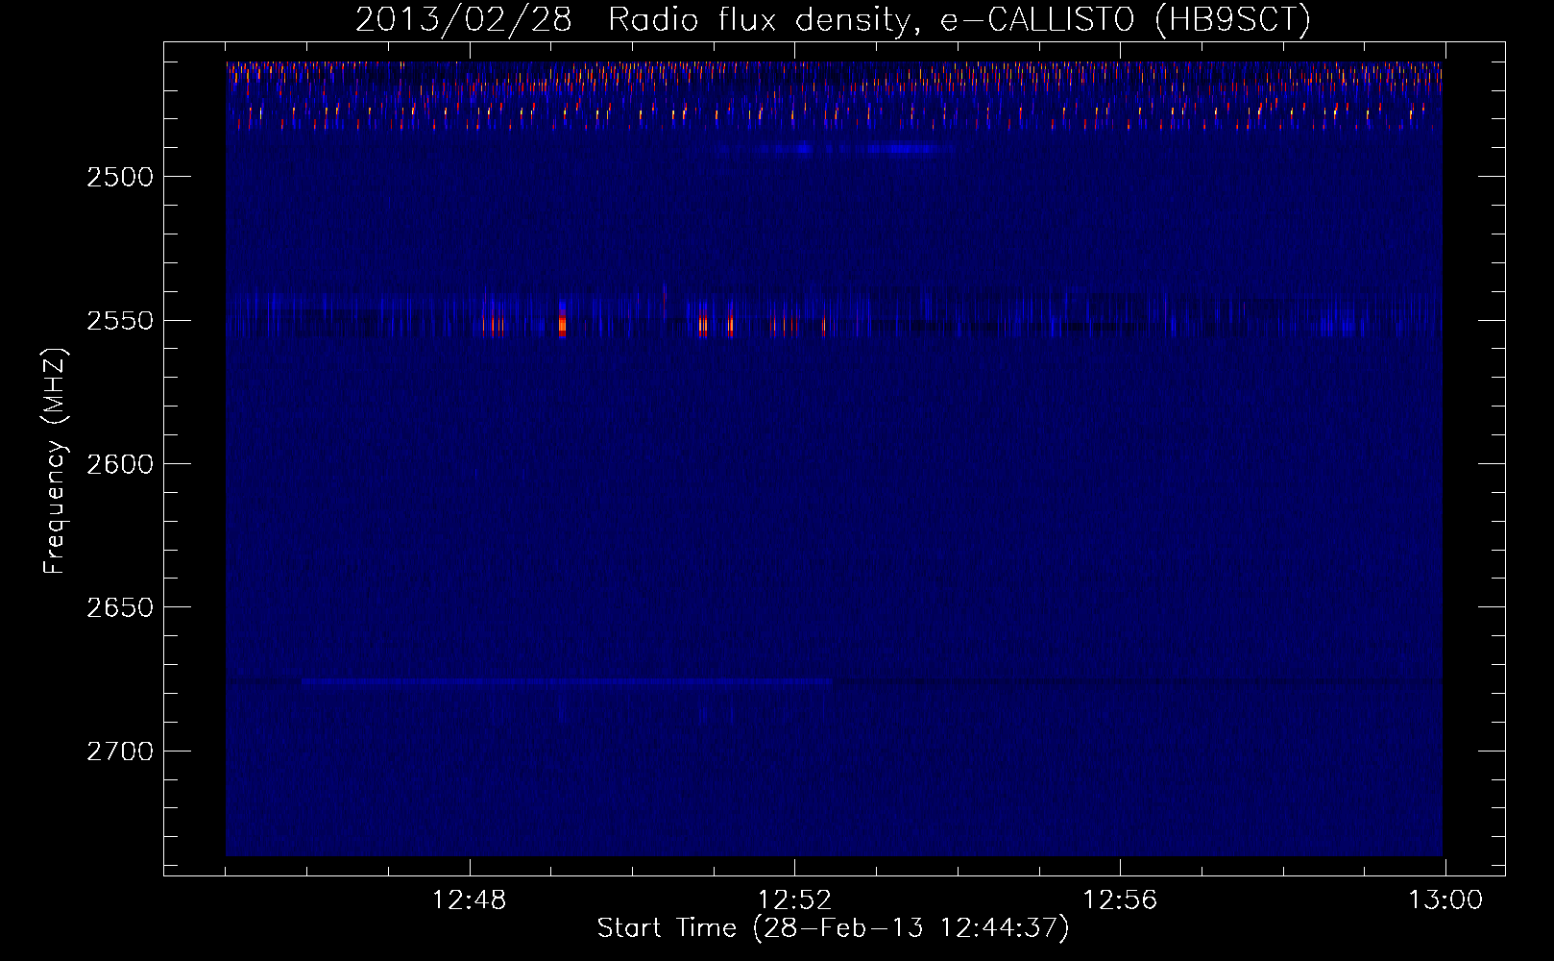Click the 12:52 time tick label
1554x961 pixels.
point(794,900)
